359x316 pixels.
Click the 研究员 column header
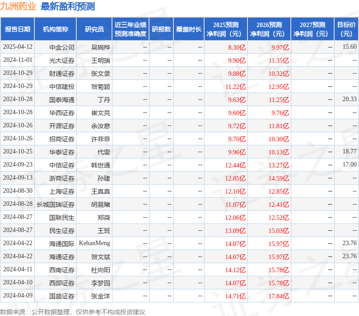[94, 29]
